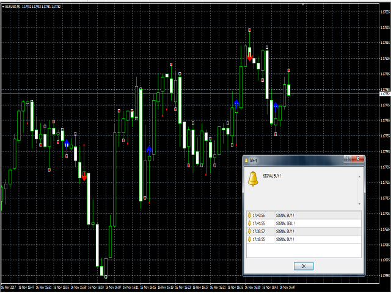Click red sell arrow at the chart's highest peak

[x=249, y=57]
